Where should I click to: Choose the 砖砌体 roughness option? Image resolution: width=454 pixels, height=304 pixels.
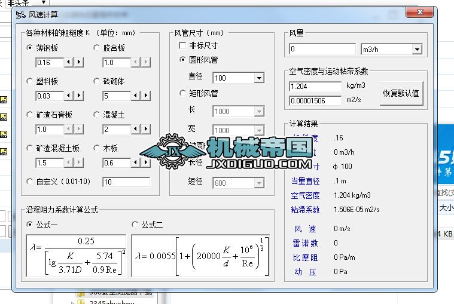[96, 81]
